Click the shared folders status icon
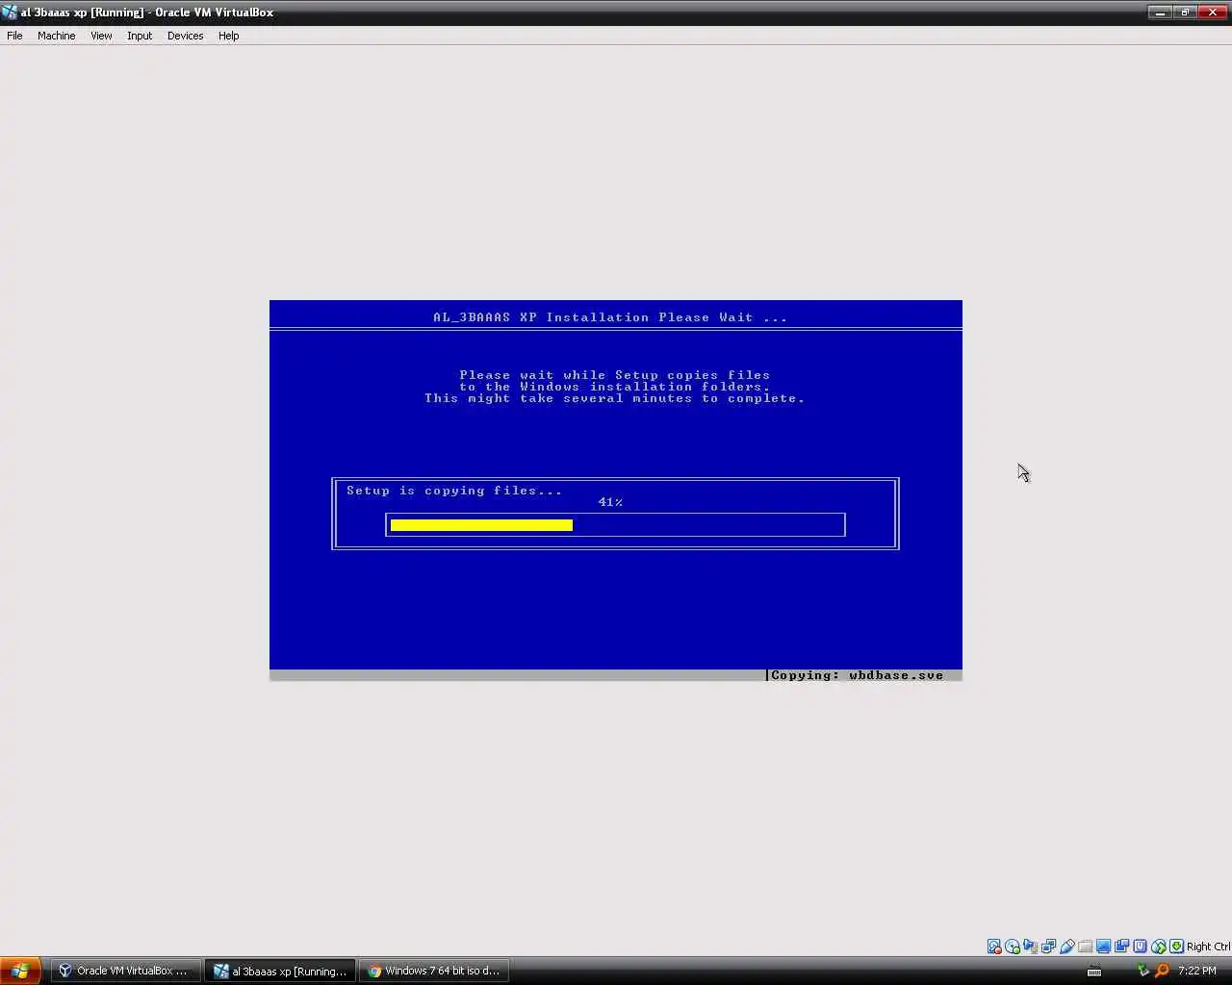Image resolution: width=1232 pixels, height=985 pixels. point(1086,947)
